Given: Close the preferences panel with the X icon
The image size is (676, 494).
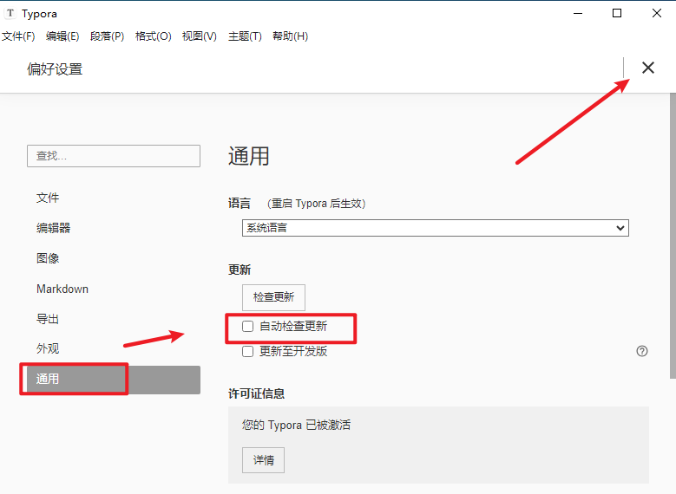Looking at the screenshot, I should (x=647, y=68).
